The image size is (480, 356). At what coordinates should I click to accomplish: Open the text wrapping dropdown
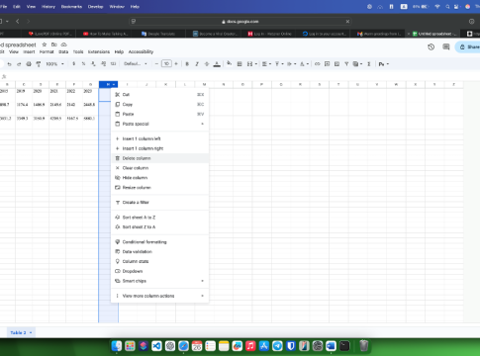tap(291, 64)
